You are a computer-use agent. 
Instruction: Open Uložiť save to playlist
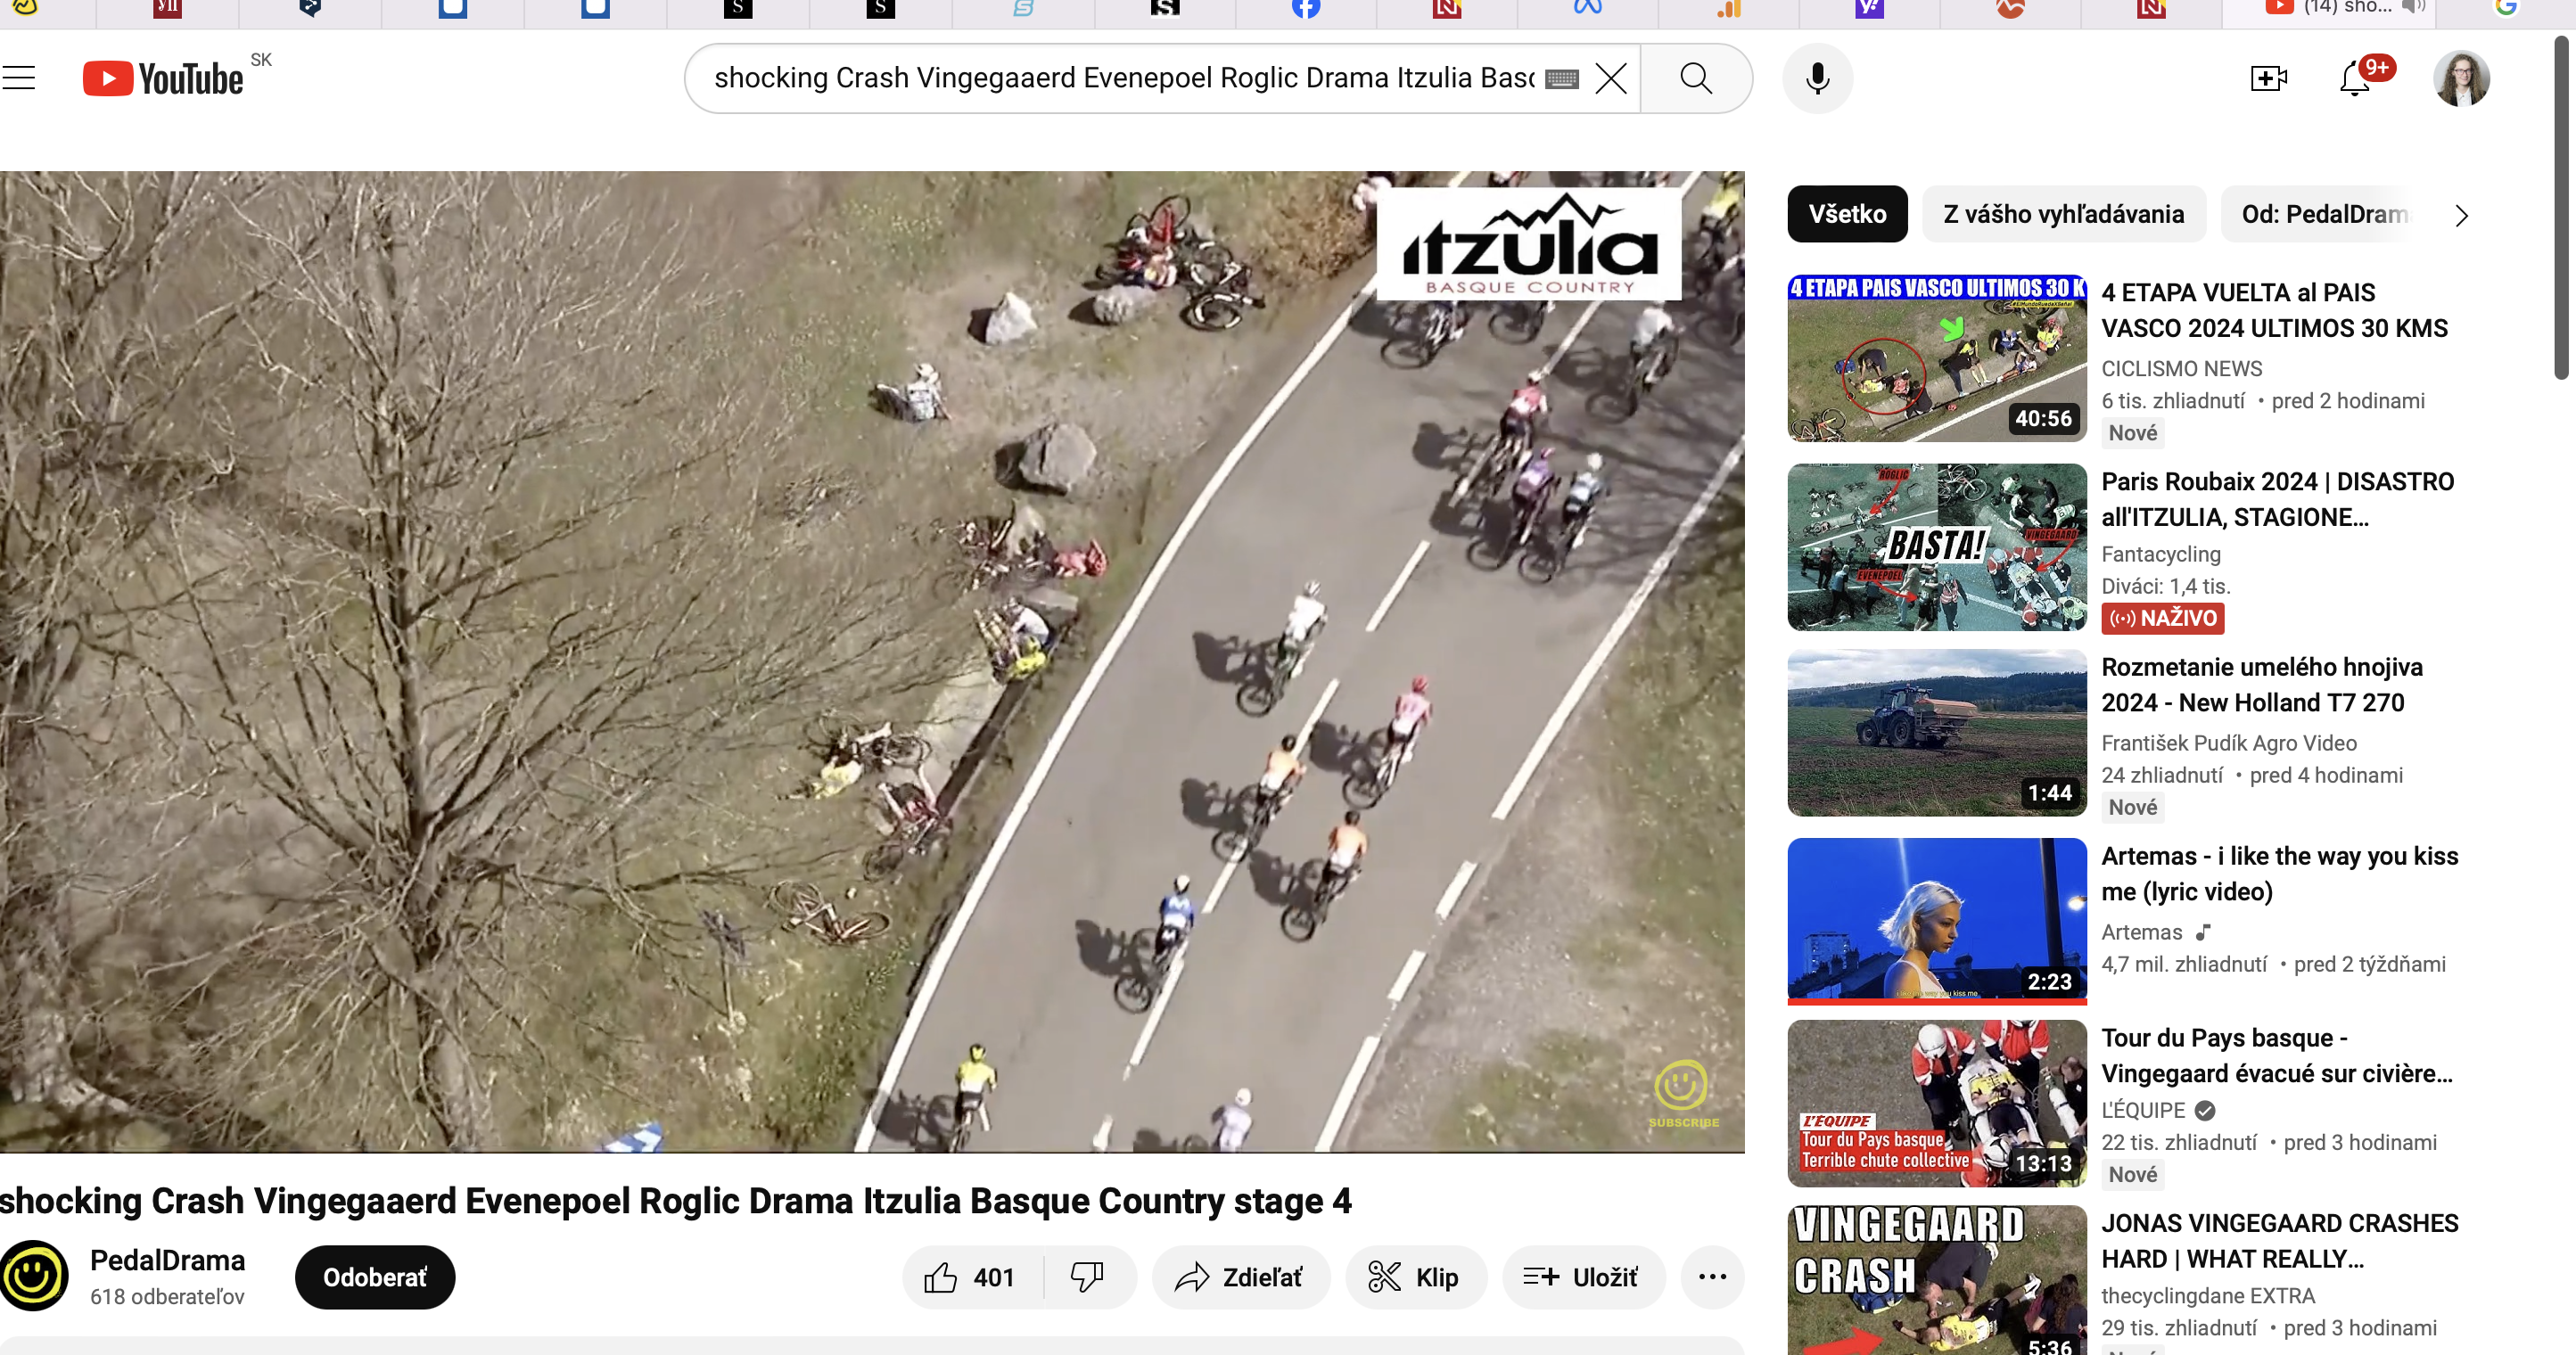1583,1277
